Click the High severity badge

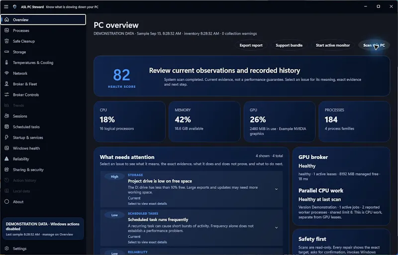(114, 176)
